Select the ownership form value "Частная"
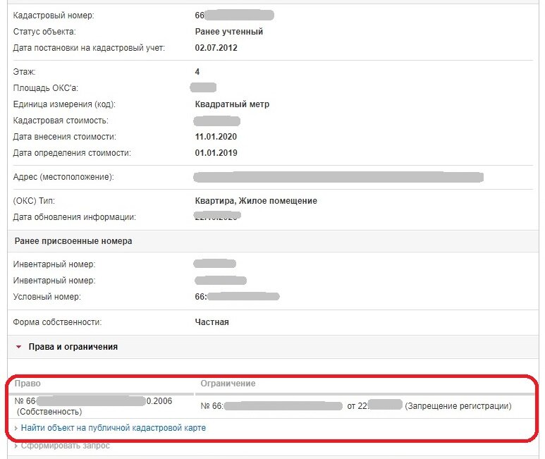The height and width of the screenshot is (459, 545). [x=212, y=322]
